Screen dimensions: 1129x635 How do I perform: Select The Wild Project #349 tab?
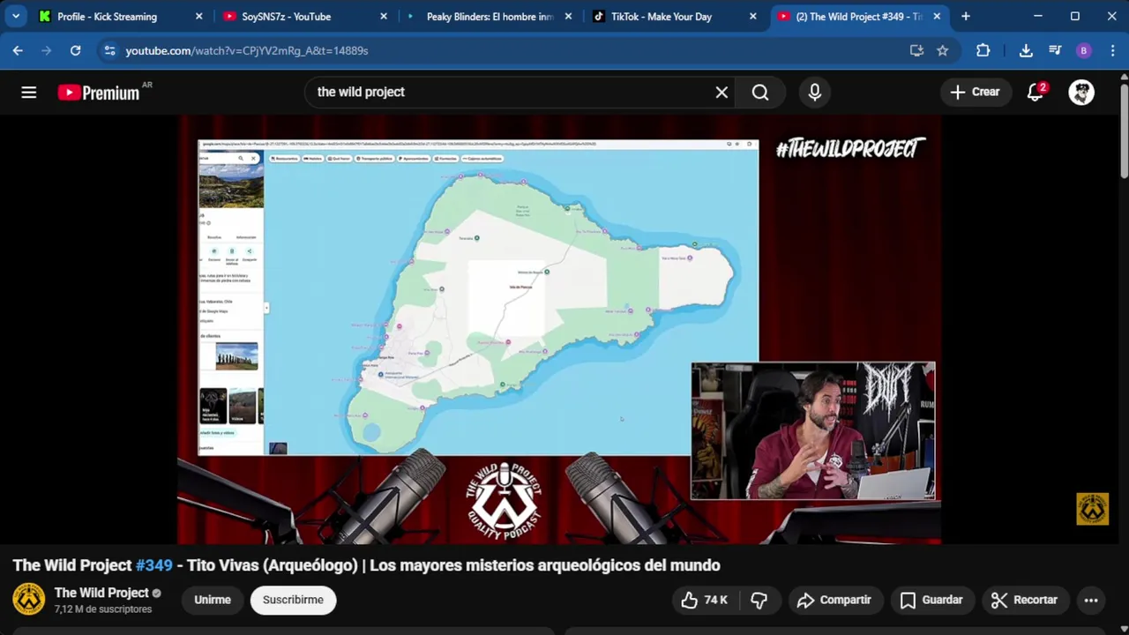[858, 16]
